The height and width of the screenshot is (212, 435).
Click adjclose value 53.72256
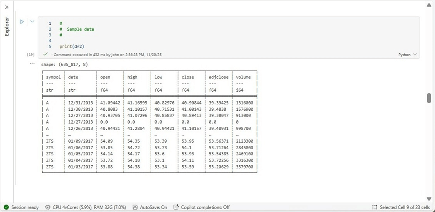click(219, 160)
